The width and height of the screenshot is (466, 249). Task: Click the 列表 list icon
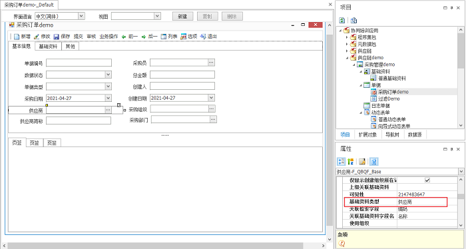point(164,37)
